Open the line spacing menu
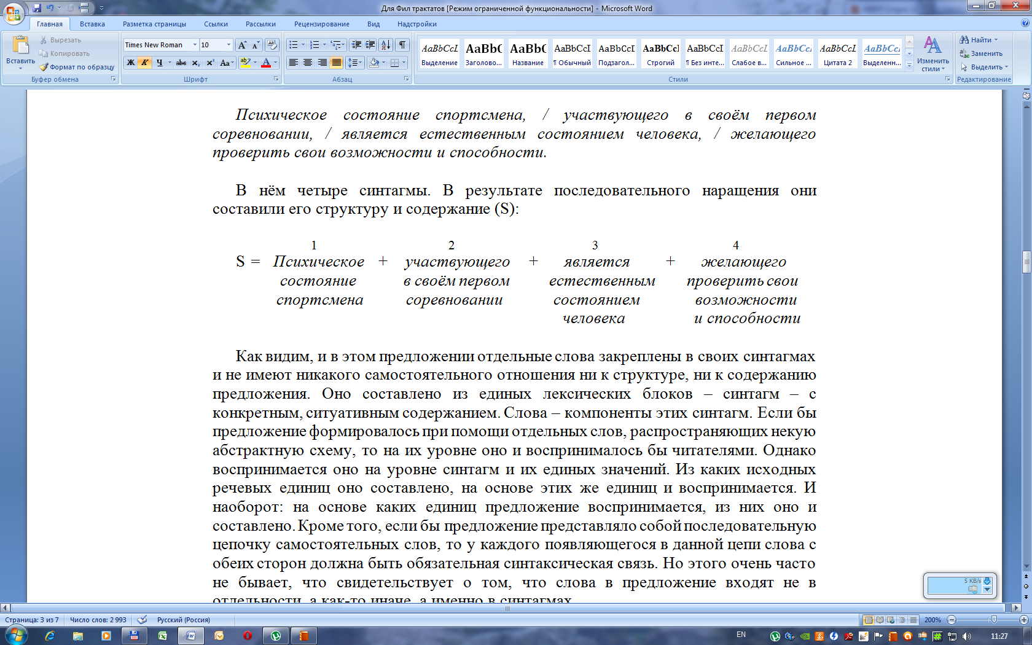1032x645 pixels. (x=355, y=63)
